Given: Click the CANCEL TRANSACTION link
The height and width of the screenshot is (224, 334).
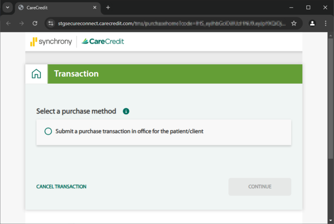Looking at the screenshot, I should coord(61,187).
